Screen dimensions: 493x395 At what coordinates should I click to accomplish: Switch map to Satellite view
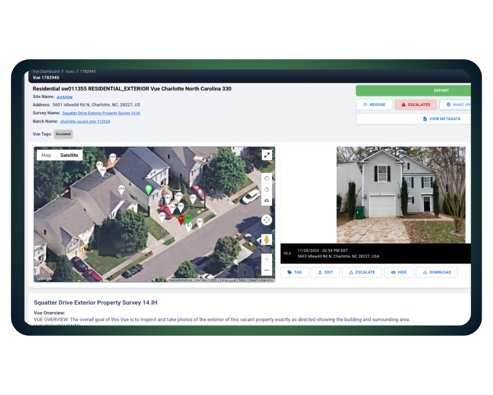(69, 155)
